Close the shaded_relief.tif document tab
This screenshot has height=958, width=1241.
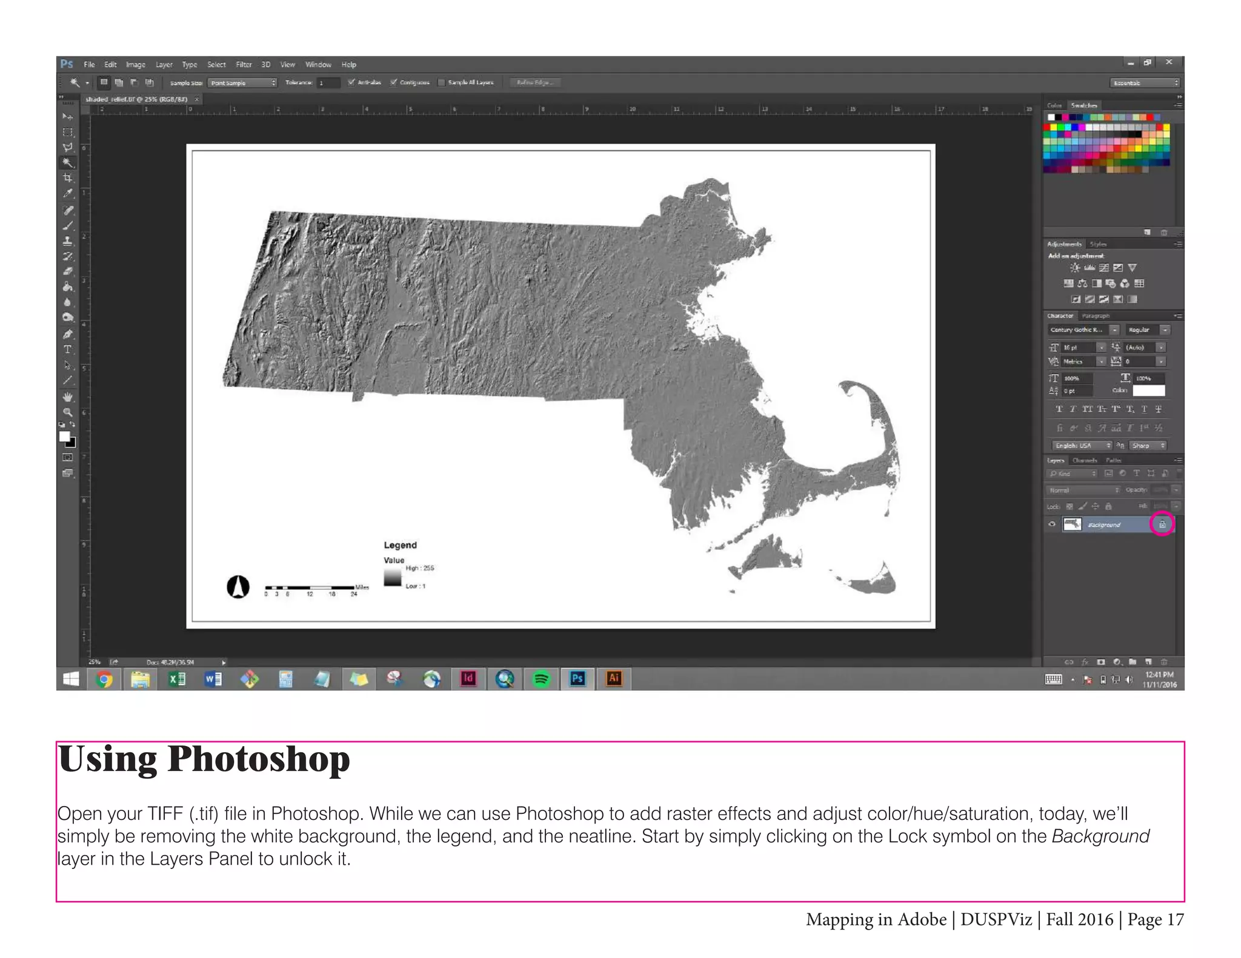(x=196, y=99)
